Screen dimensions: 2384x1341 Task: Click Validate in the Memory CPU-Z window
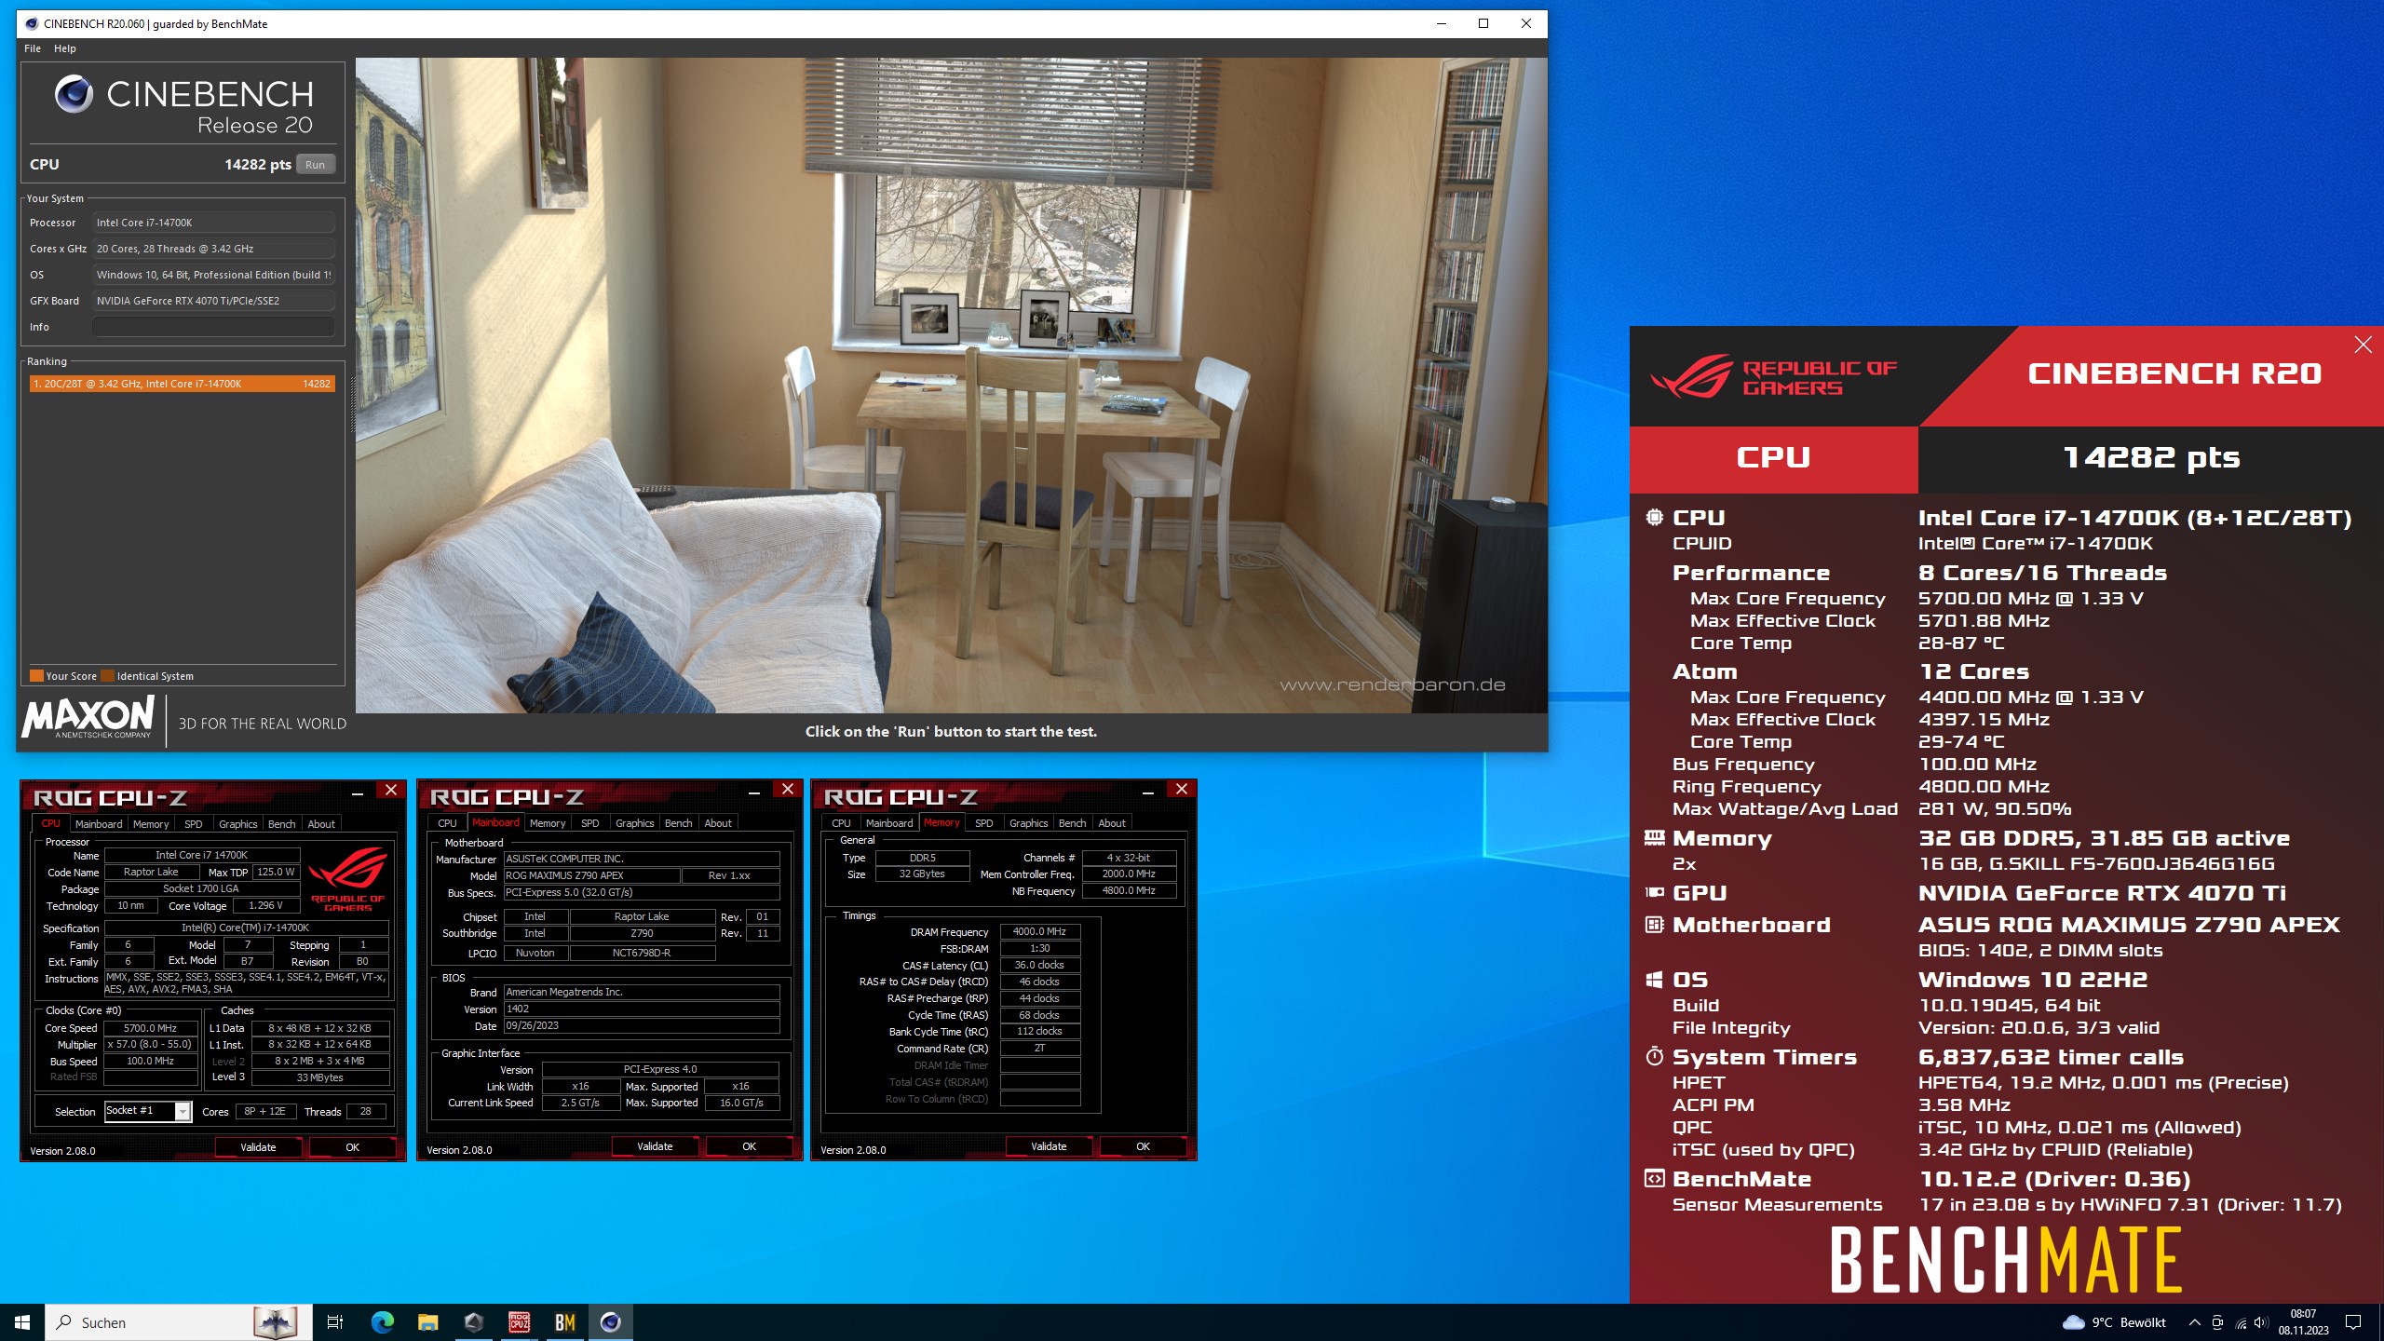click(x=1049, y=1146)
